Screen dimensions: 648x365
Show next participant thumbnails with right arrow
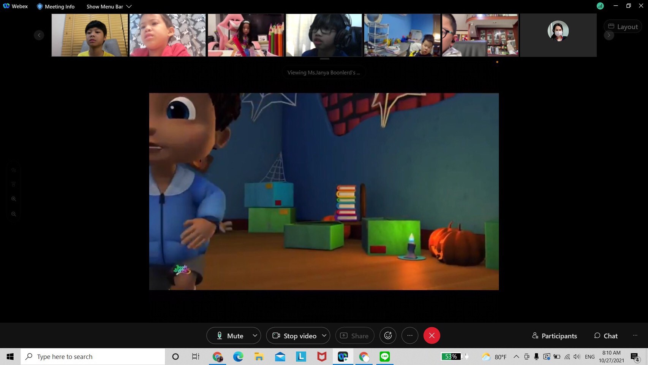[x=609, y=35]
